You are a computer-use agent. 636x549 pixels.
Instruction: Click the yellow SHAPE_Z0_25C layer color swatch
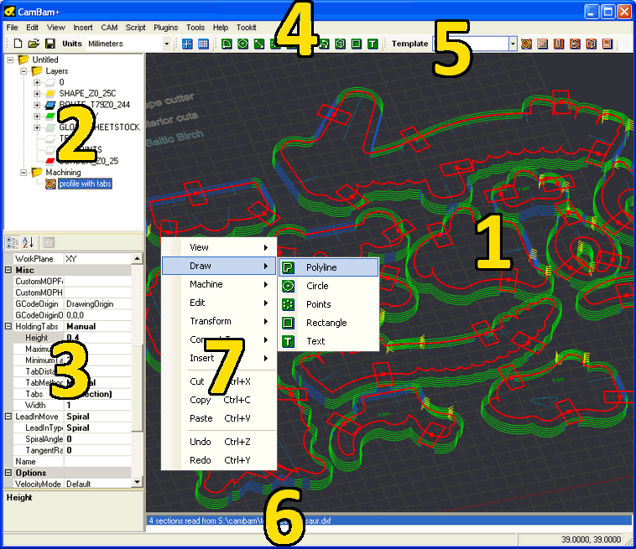(x=50, y=94)
